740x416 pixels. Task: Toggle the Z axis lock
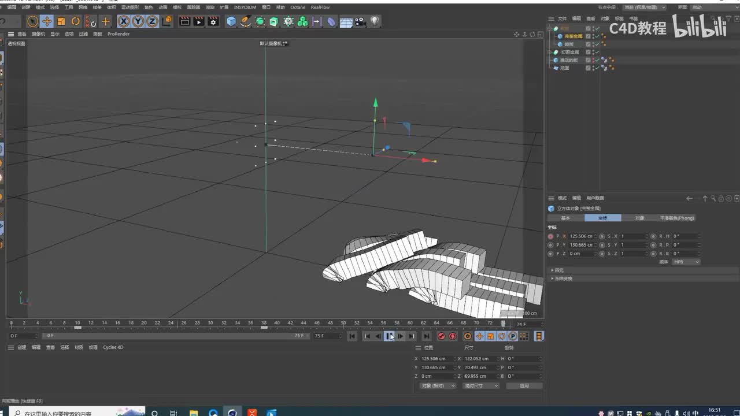coord(152,21)
